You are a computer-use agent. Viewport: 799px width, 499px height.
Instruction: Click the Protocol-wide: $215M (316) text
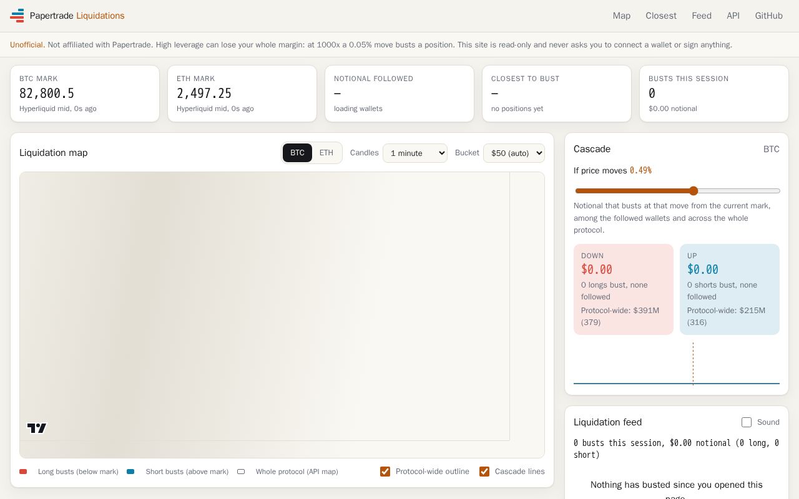(x=727, y=316)
